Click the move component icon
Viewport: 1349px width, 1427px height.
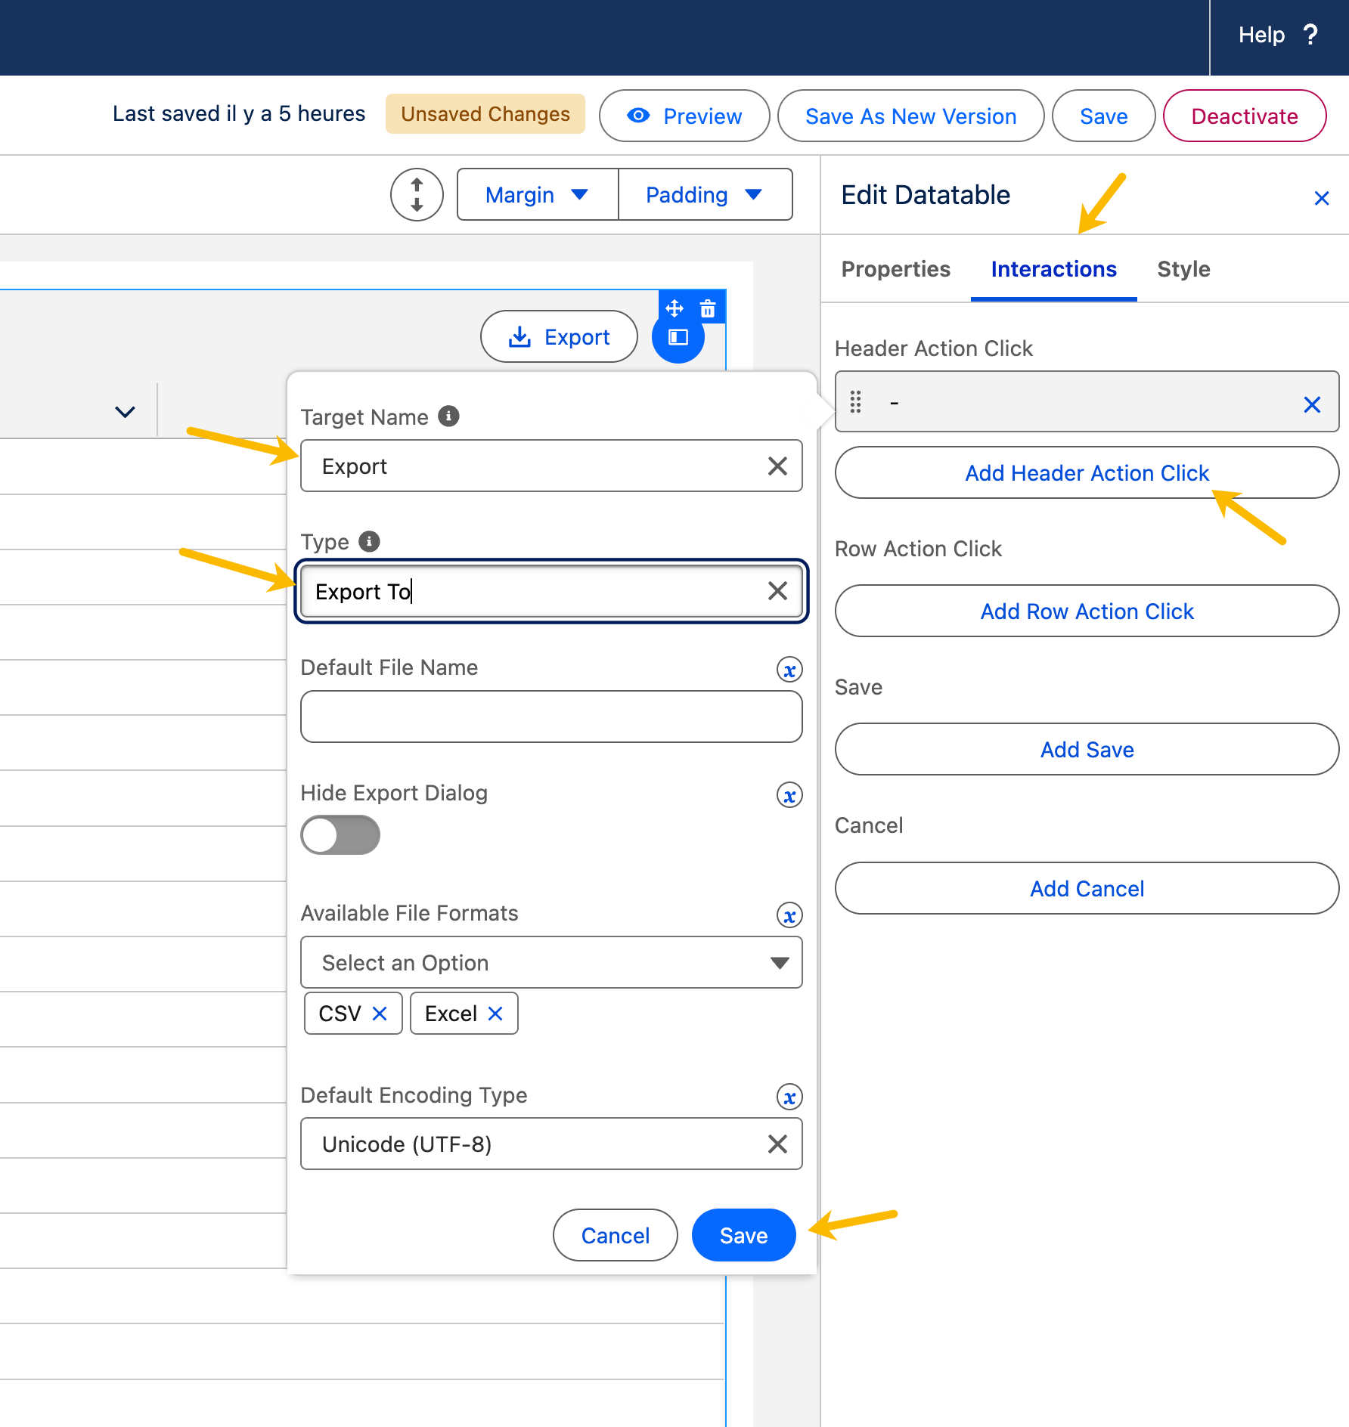point(674,308)
